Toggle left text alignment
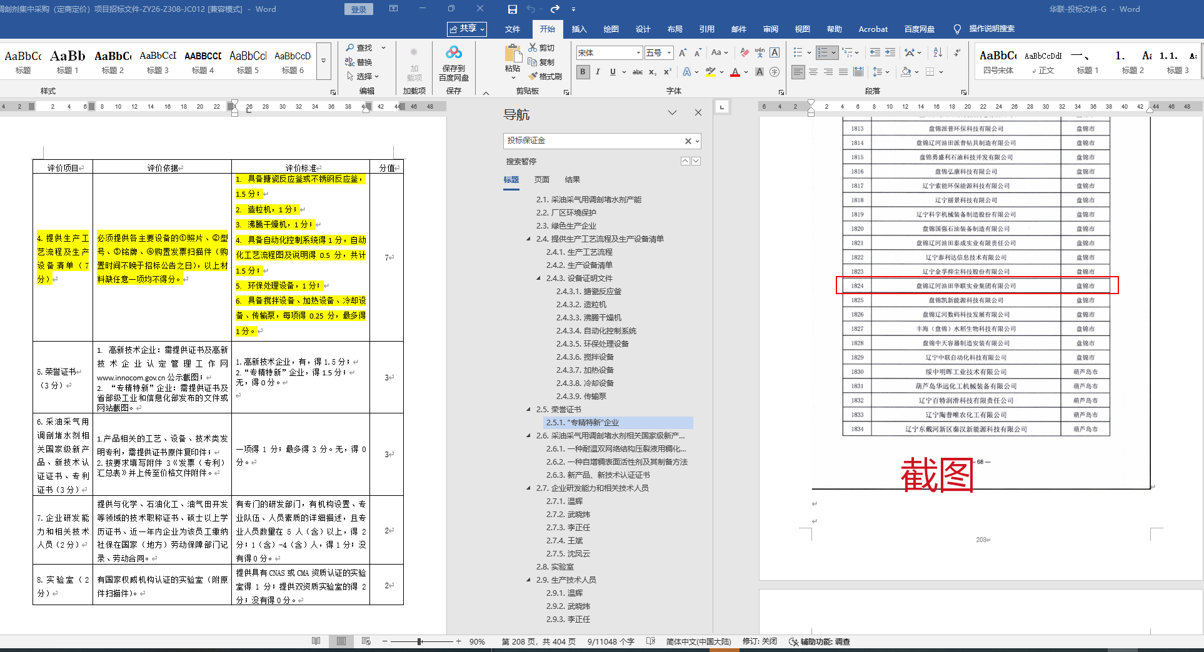The height and width of the screenshot is (652, 1204). coord(798,72)
